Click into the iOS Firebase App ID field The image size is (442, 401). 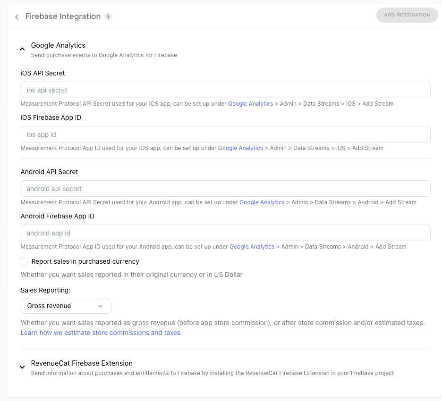225,134
